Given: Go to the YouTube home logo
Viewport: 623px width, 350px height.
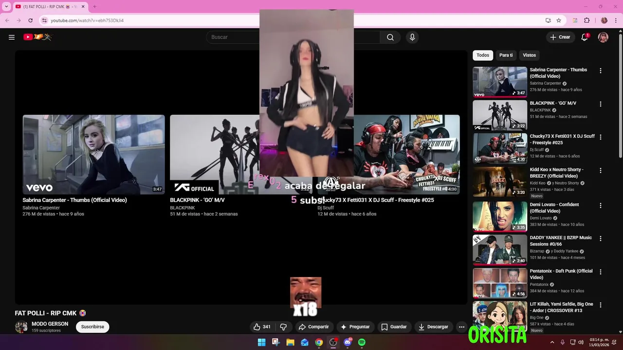Looking at the screenshot, I should point(37,37).
